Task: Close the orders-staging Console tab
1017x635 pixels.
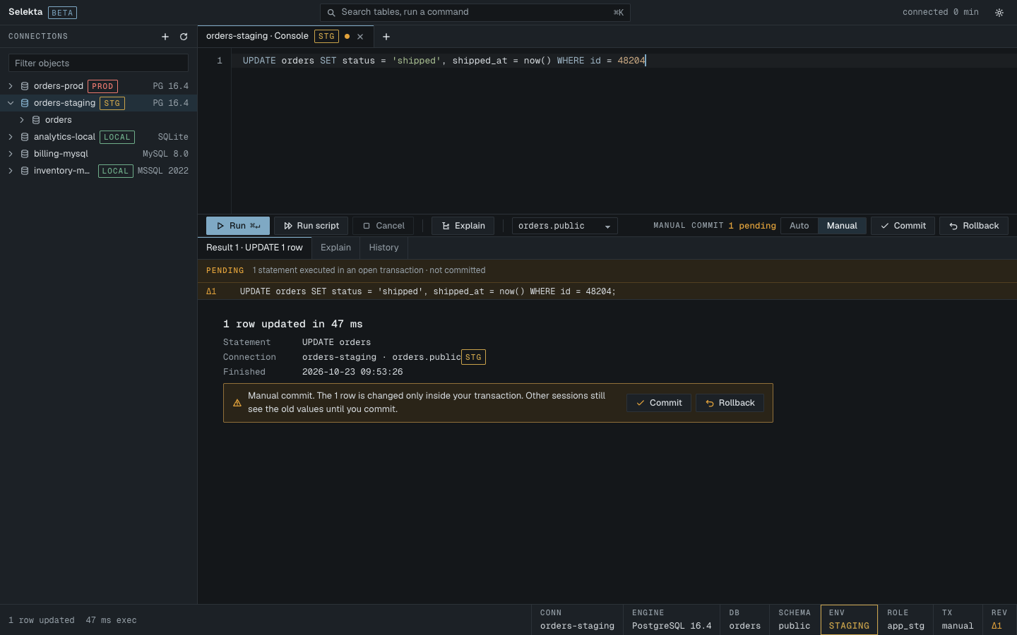Action: pyautogui.click(x=360, y=37)
